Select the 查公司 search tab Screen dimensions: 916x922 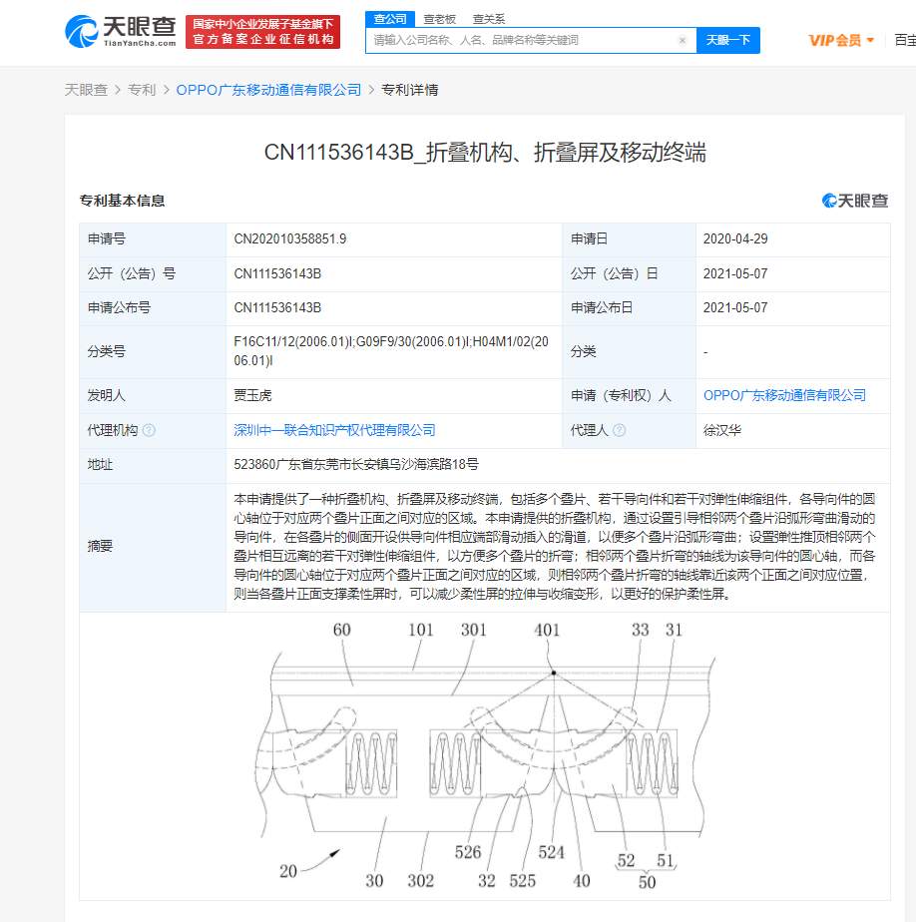coord(390,19)
